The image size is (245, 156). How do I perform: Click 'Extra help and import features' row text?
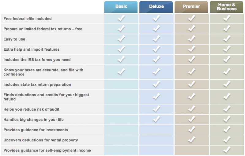[x=31, y=49]
